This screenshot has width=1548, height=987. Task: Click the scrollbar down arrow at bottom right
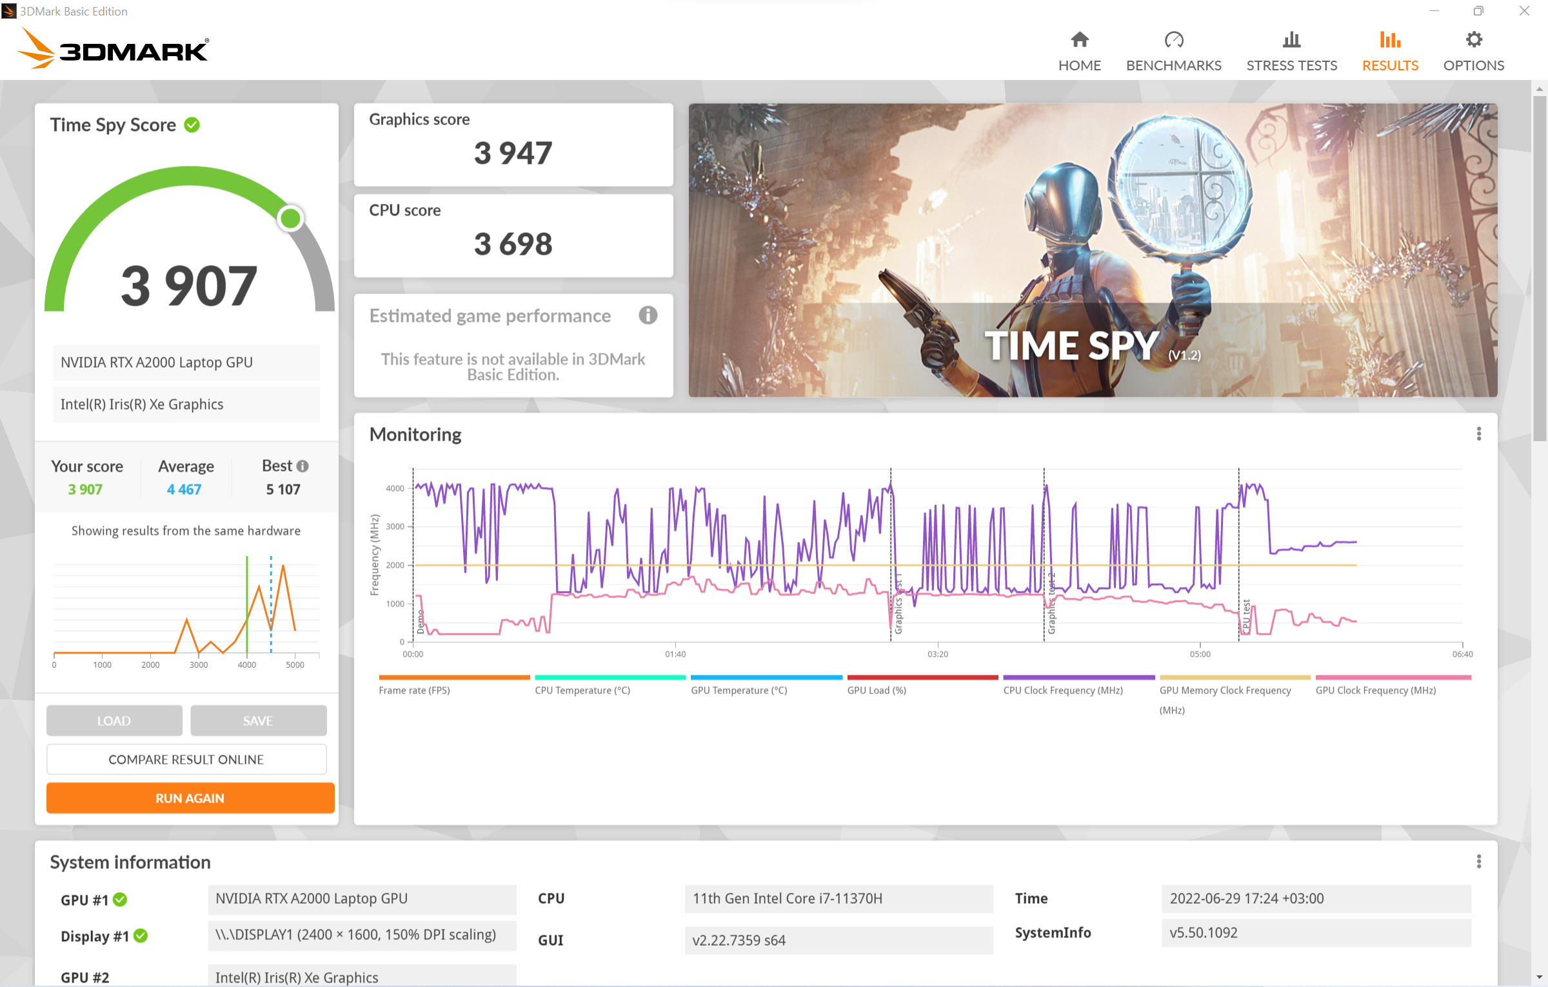pyautogui.click(x=1540, y=977)
